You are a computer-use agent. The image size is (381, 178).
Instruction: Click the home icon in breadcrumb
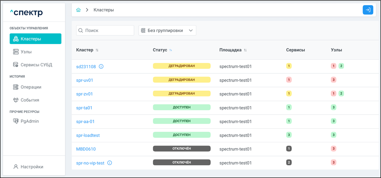click(x=78, y=10)
